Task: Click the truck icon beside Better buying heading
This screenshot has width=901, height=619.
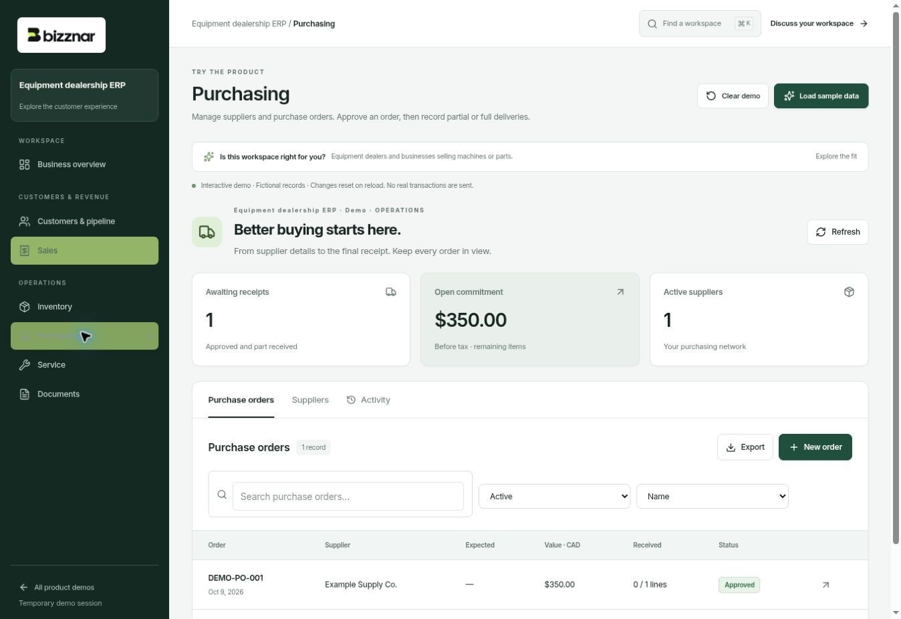Action: pos(207,232)
